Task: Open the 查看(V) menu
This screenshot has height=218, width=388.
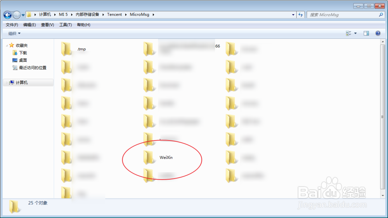Action: [x=47, y=25]
